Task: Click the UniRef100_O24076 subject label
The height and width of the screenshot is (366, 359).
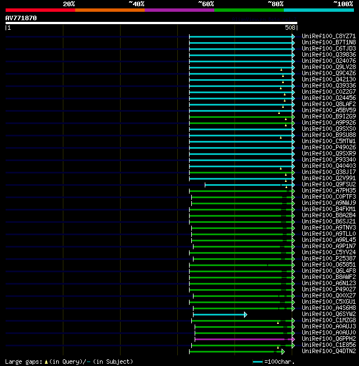Action: point(329,61)
